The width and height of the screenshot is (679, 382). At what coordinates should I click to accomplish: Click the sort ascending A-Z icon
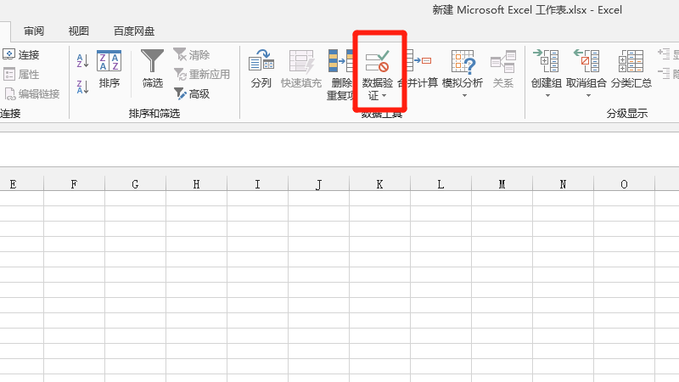coord(82,61)
